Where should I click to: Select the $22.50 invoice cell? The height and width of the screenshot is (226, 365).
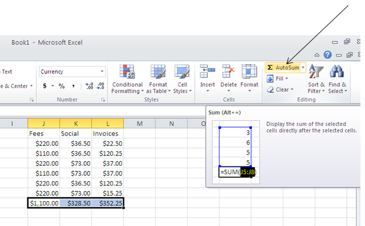107,144
